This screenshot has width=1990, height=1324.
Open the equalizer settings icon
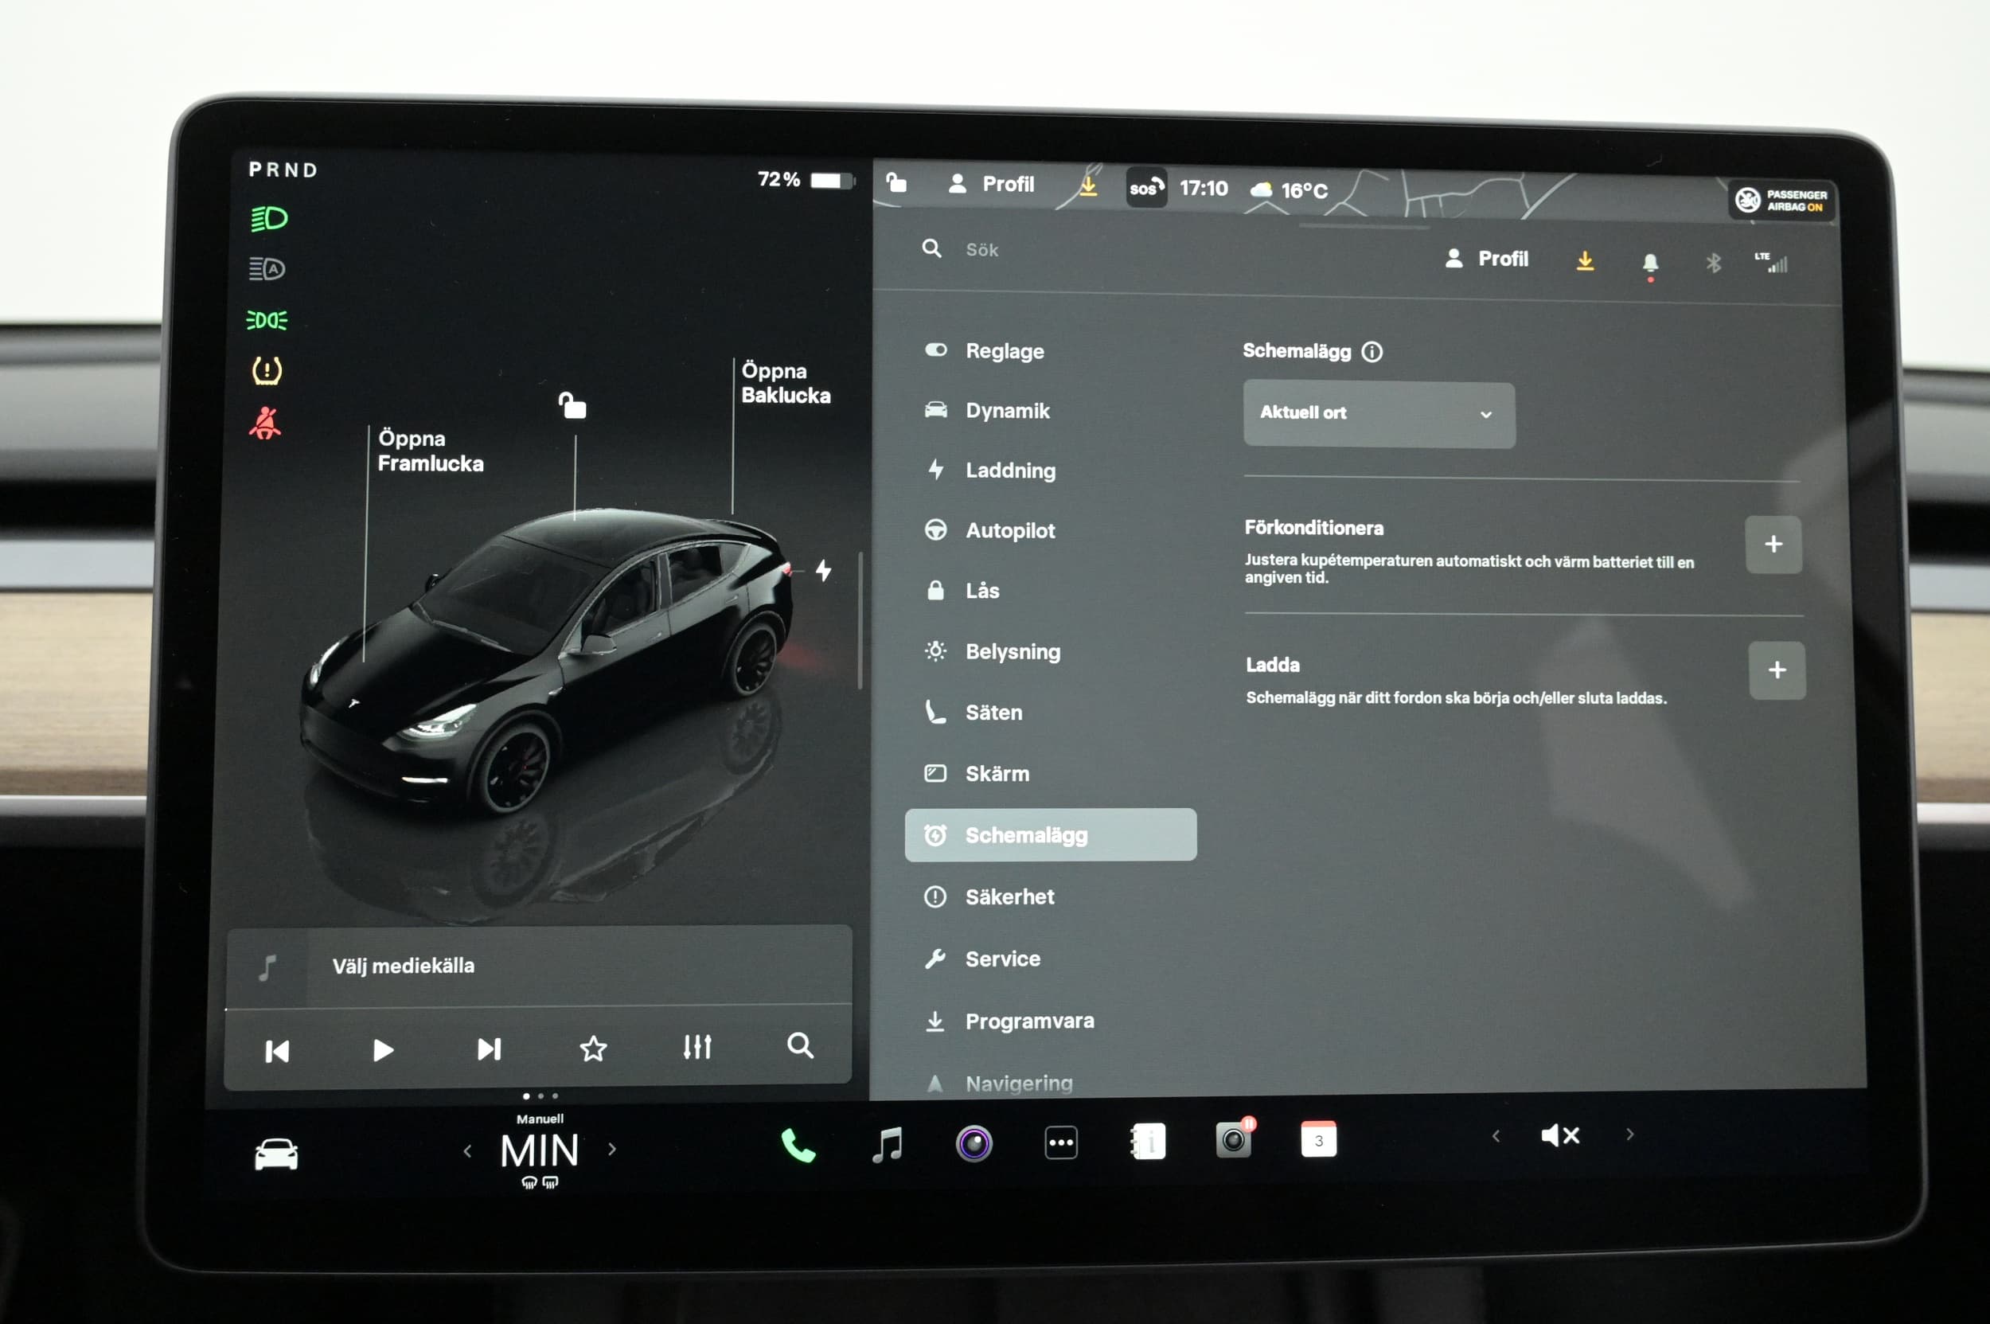tap(696, 1047)
